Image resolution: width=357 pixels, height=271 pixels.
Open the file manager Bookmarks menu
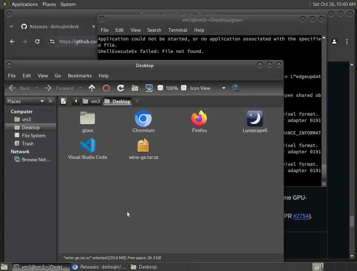tap(80, 76)
